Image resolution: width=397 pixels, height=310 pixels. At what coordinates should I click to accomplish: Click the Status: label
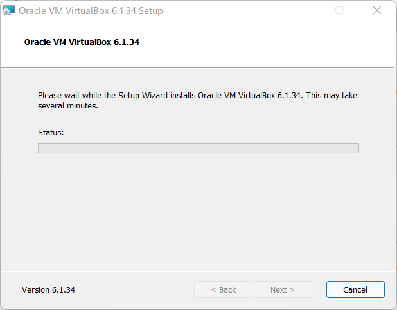tap(51, 133)
